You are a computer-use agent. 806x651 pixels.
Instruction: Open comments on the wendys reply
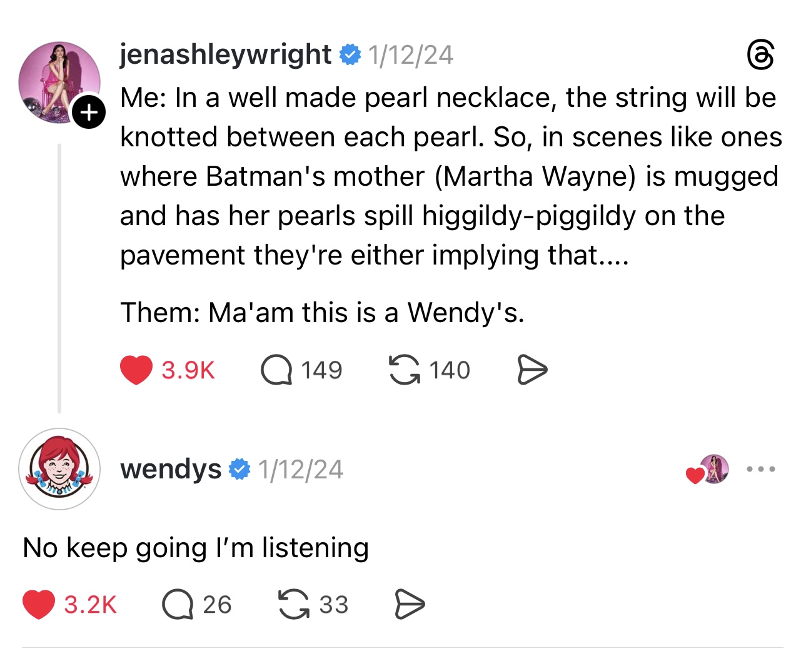(x=178, y=605)
